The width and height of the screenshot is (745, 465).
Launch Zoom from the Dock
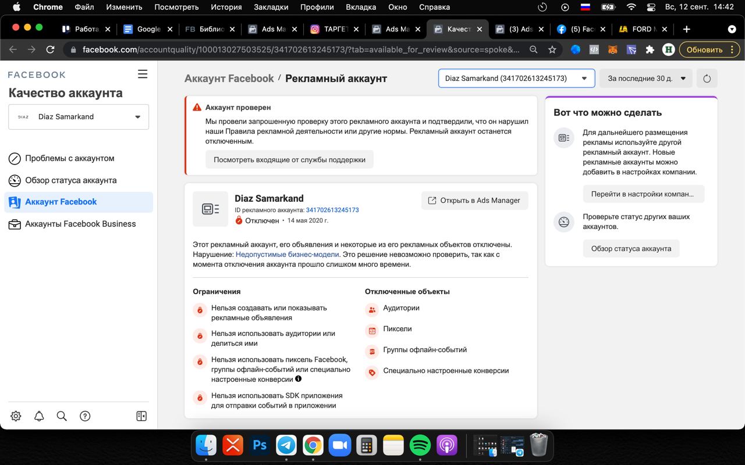click(x=340, y=446)
